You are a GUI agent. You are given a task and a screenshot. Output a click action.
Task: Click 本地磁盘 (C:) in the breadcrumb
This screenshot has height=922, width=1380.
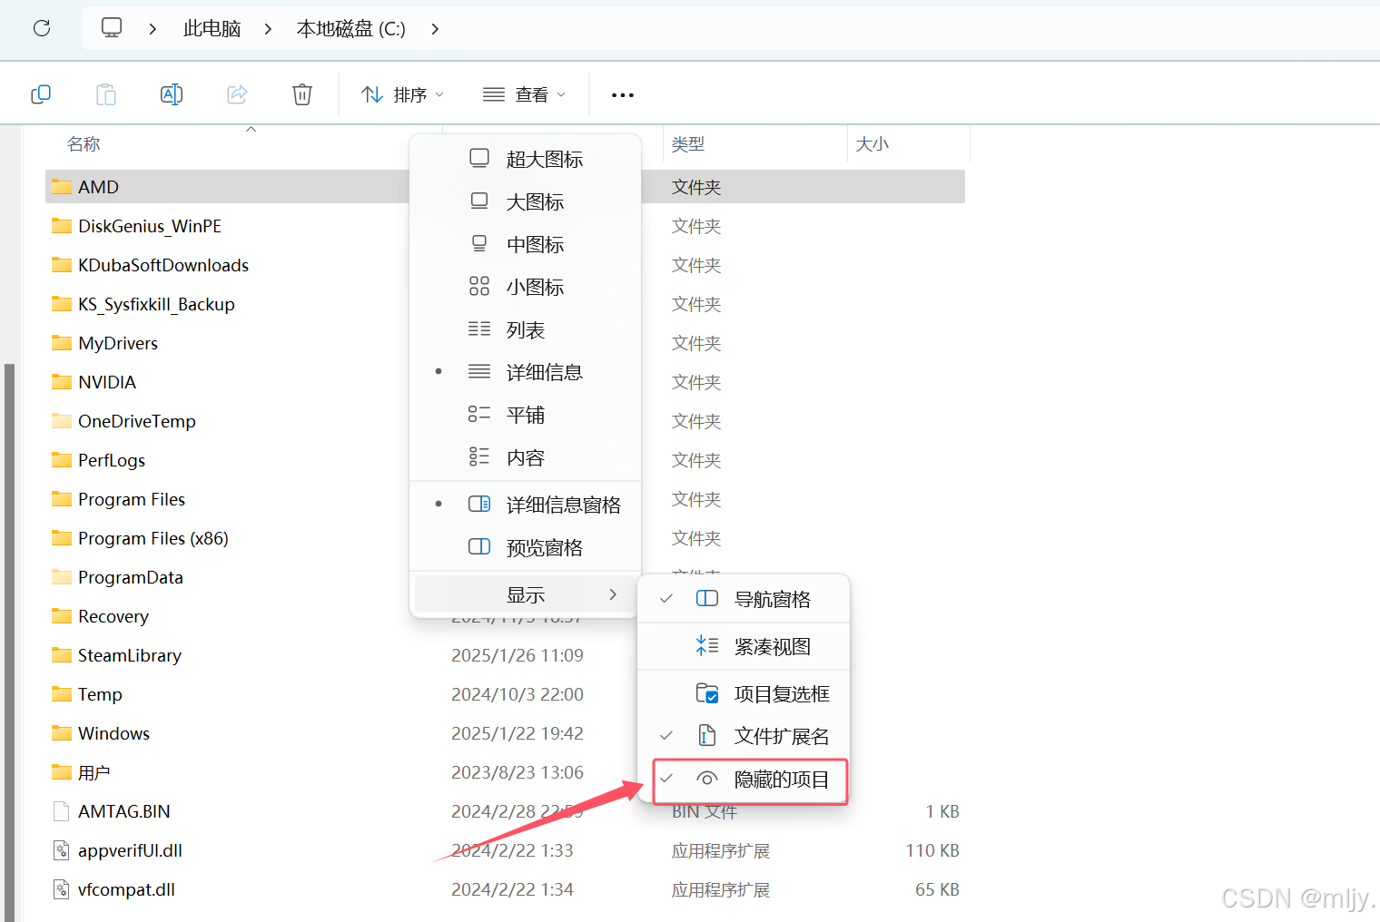click(x=350, y=29)
